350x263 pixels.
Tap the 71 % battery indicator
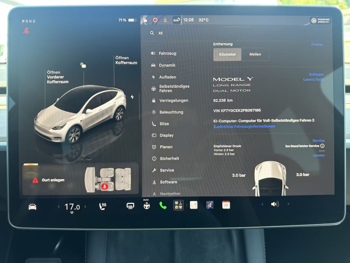pyautogui.click(x=126, y=20)
